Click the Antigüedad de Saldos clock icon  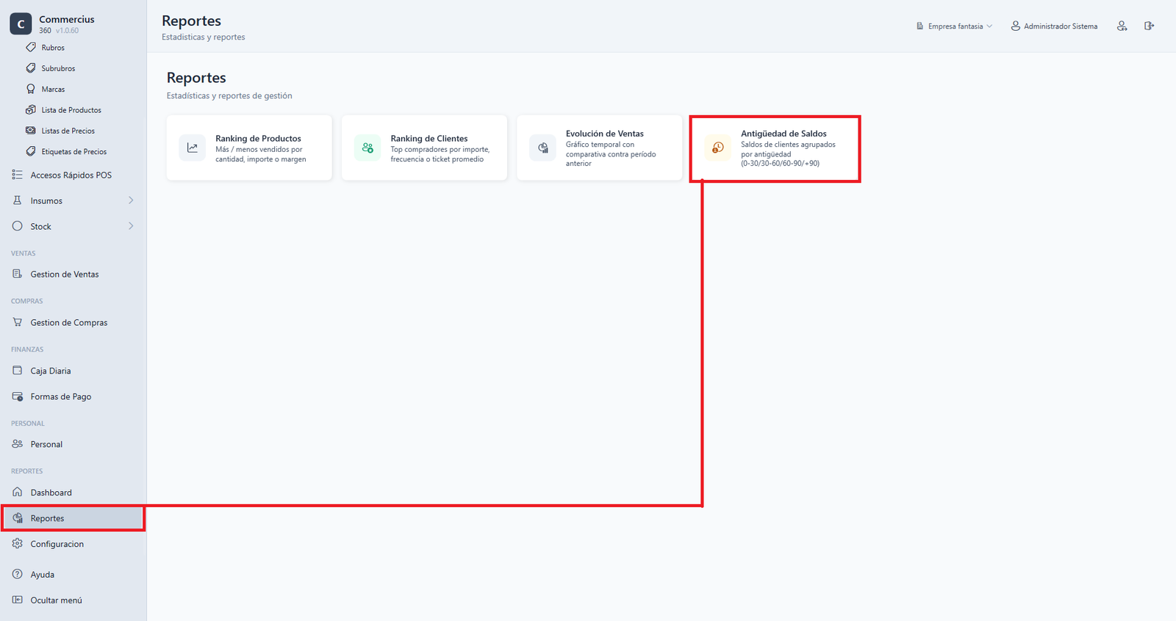(x=718, y=148)
